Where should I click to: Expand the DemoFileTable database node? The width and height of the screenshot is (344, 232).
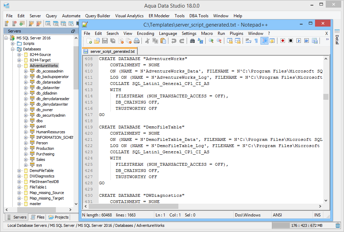[x=19, y=171]
